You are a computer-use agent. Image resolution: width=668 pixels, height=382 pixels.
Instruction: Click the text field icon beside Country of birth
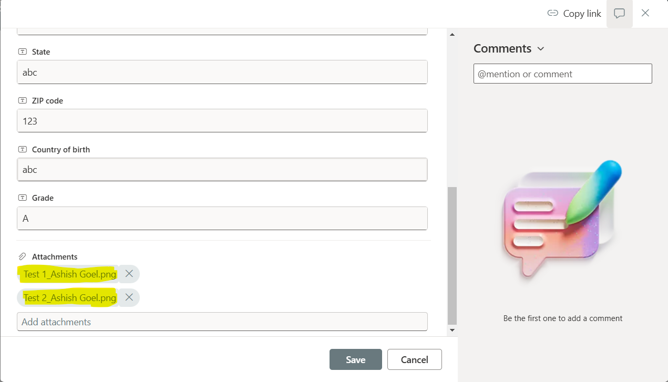[22, 149]
